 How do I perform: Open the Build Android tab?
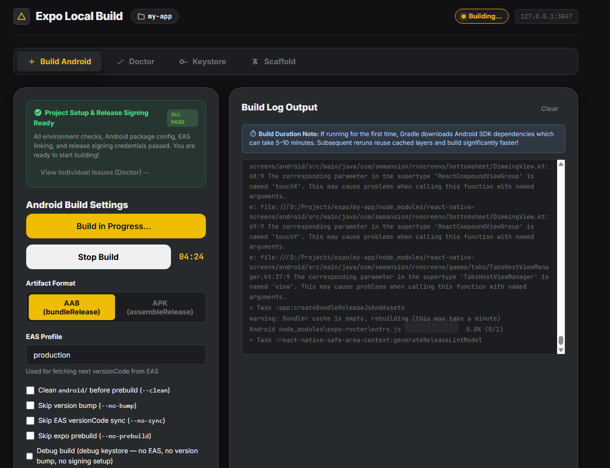coord(59,62)
